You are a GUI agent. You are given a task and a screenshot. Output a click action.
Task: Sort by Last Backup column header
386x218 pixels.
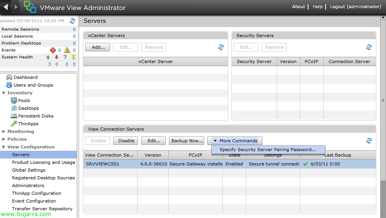point(338,155)
